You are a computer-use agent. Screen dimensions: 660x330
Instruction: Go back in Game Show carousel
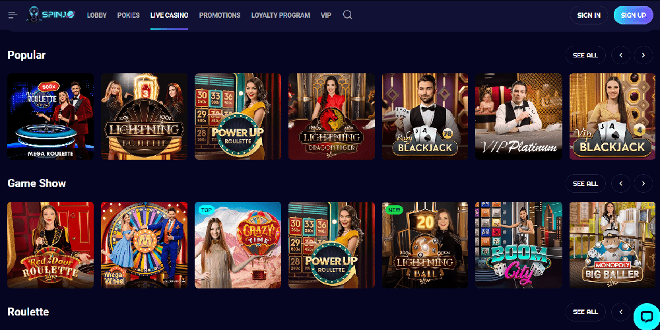coord(621,183)
